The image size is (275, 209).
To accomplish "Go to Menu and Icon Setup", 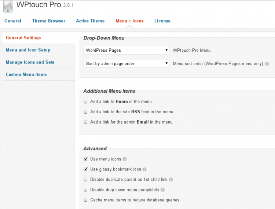I will [x=39, y=50].
